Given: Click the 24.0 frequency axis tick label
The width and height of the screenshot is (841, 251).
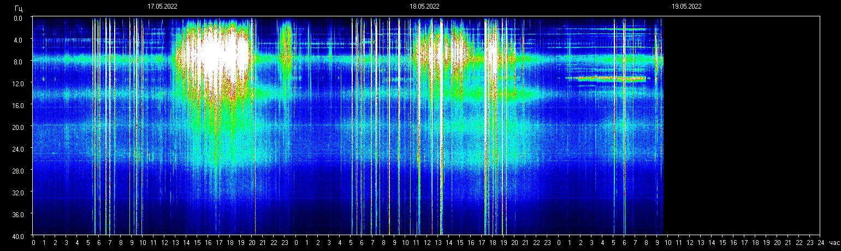Looking at the screenshot, I should 19,149.
